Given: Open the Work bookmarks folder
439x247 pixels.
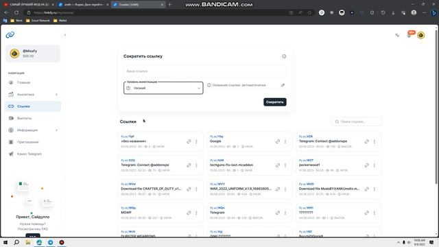Looking at the screenshot, I should click(x=16, y=21).
